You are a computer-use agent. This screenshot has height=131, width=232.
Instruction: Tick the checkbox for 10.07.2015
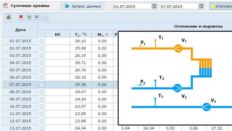coord(41,107)
